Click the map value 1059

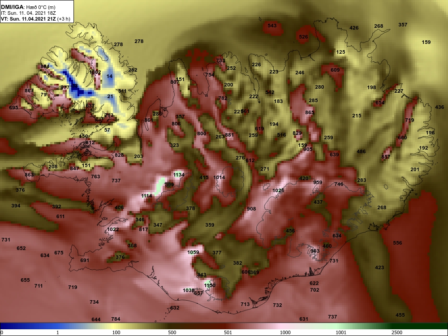[193, 252]
